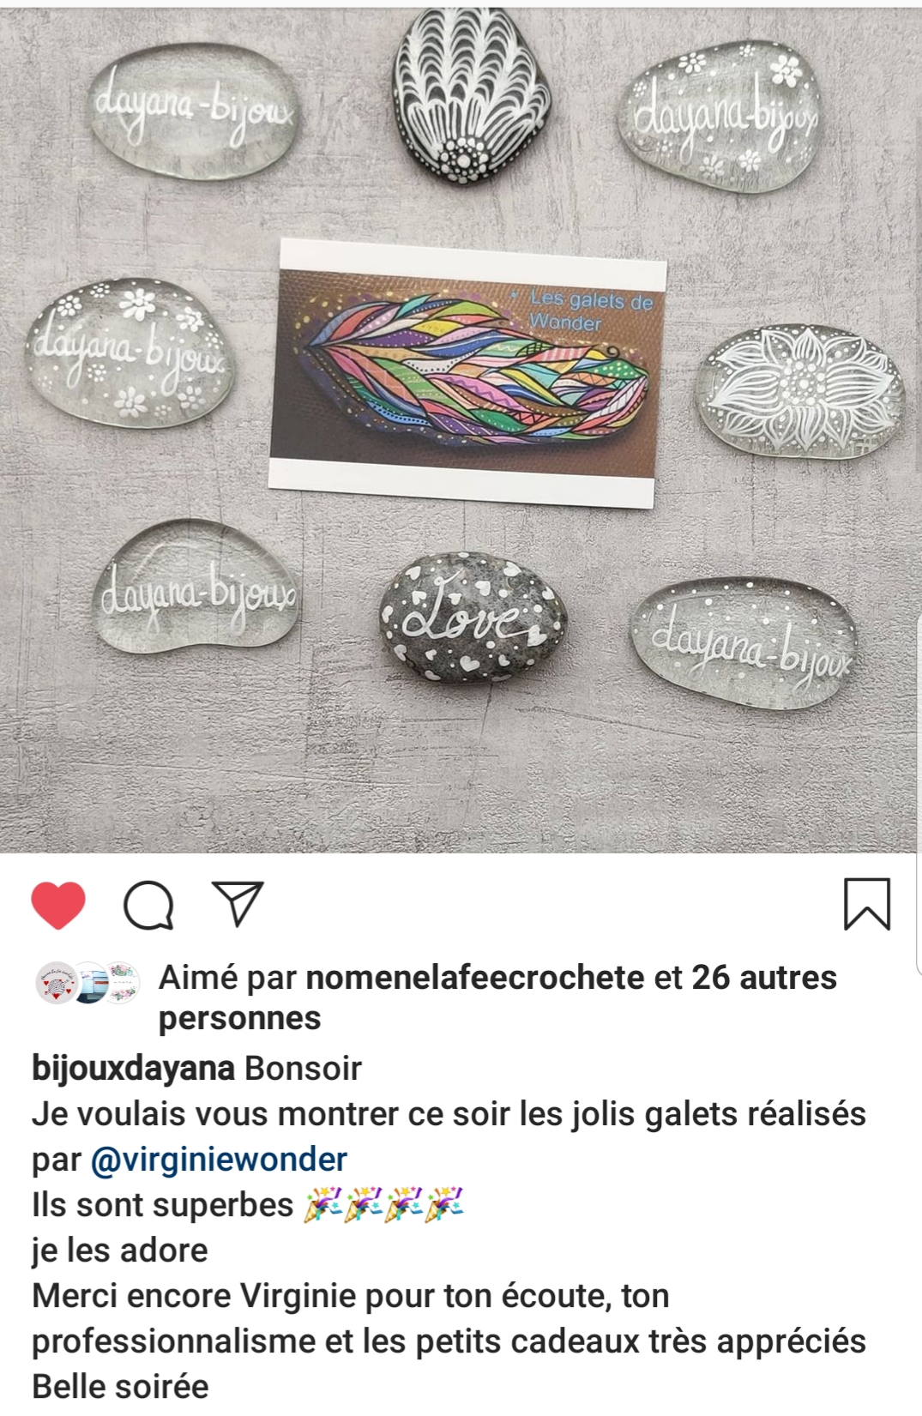The height and width of the screenshot is (1416, 922).
Task: Tap the left-middle flowered dayana-bijoux pebble
Action: pyautogui.click(x=129, y=353)
